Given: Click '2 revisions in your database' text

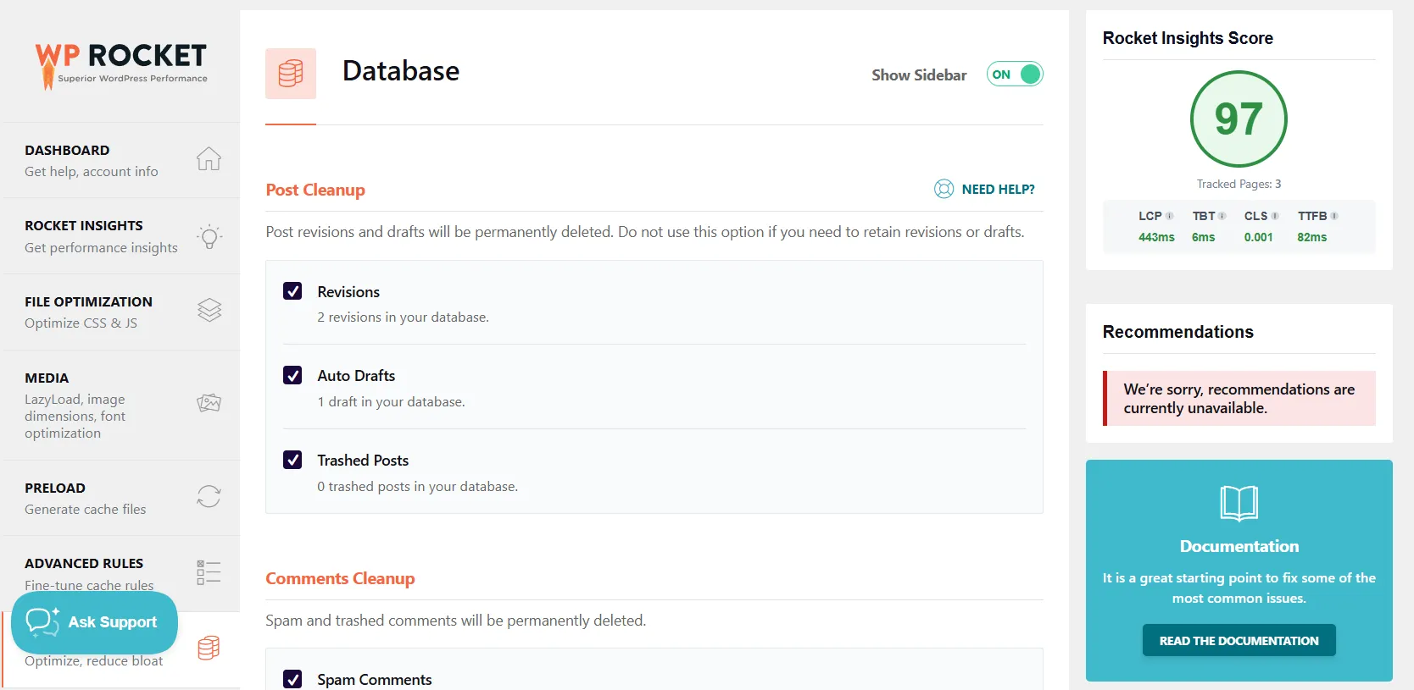Looking at the screenshot, I should click(403, 317).
